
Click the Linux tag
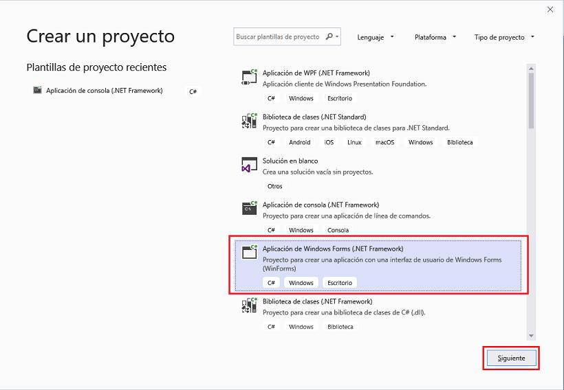(x=354, y=142)
